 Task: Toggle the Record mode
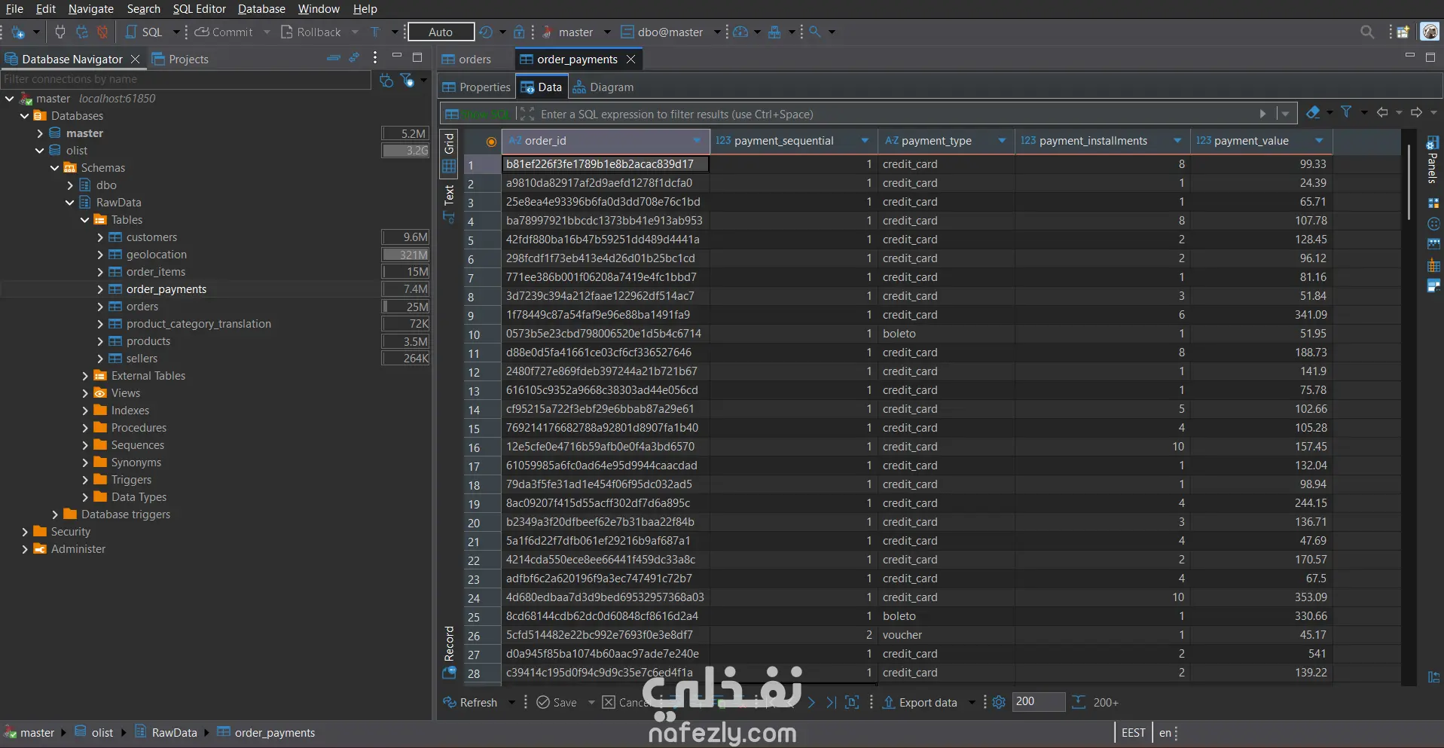[449, 652]
